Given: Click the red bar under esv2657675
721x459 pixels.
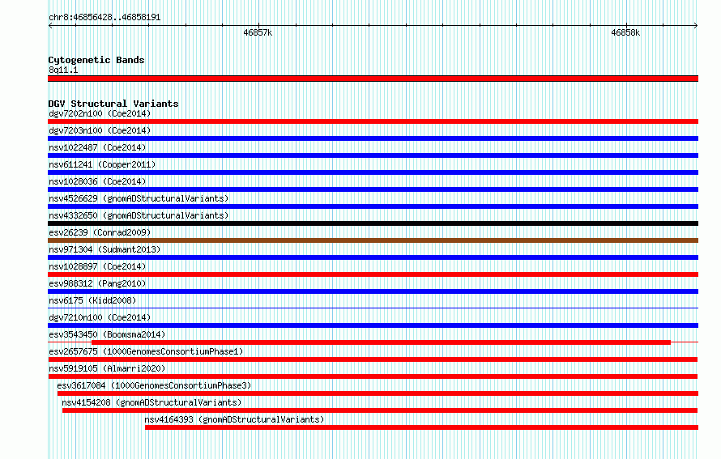Looking at the screenshot, I should pos(373,359).
